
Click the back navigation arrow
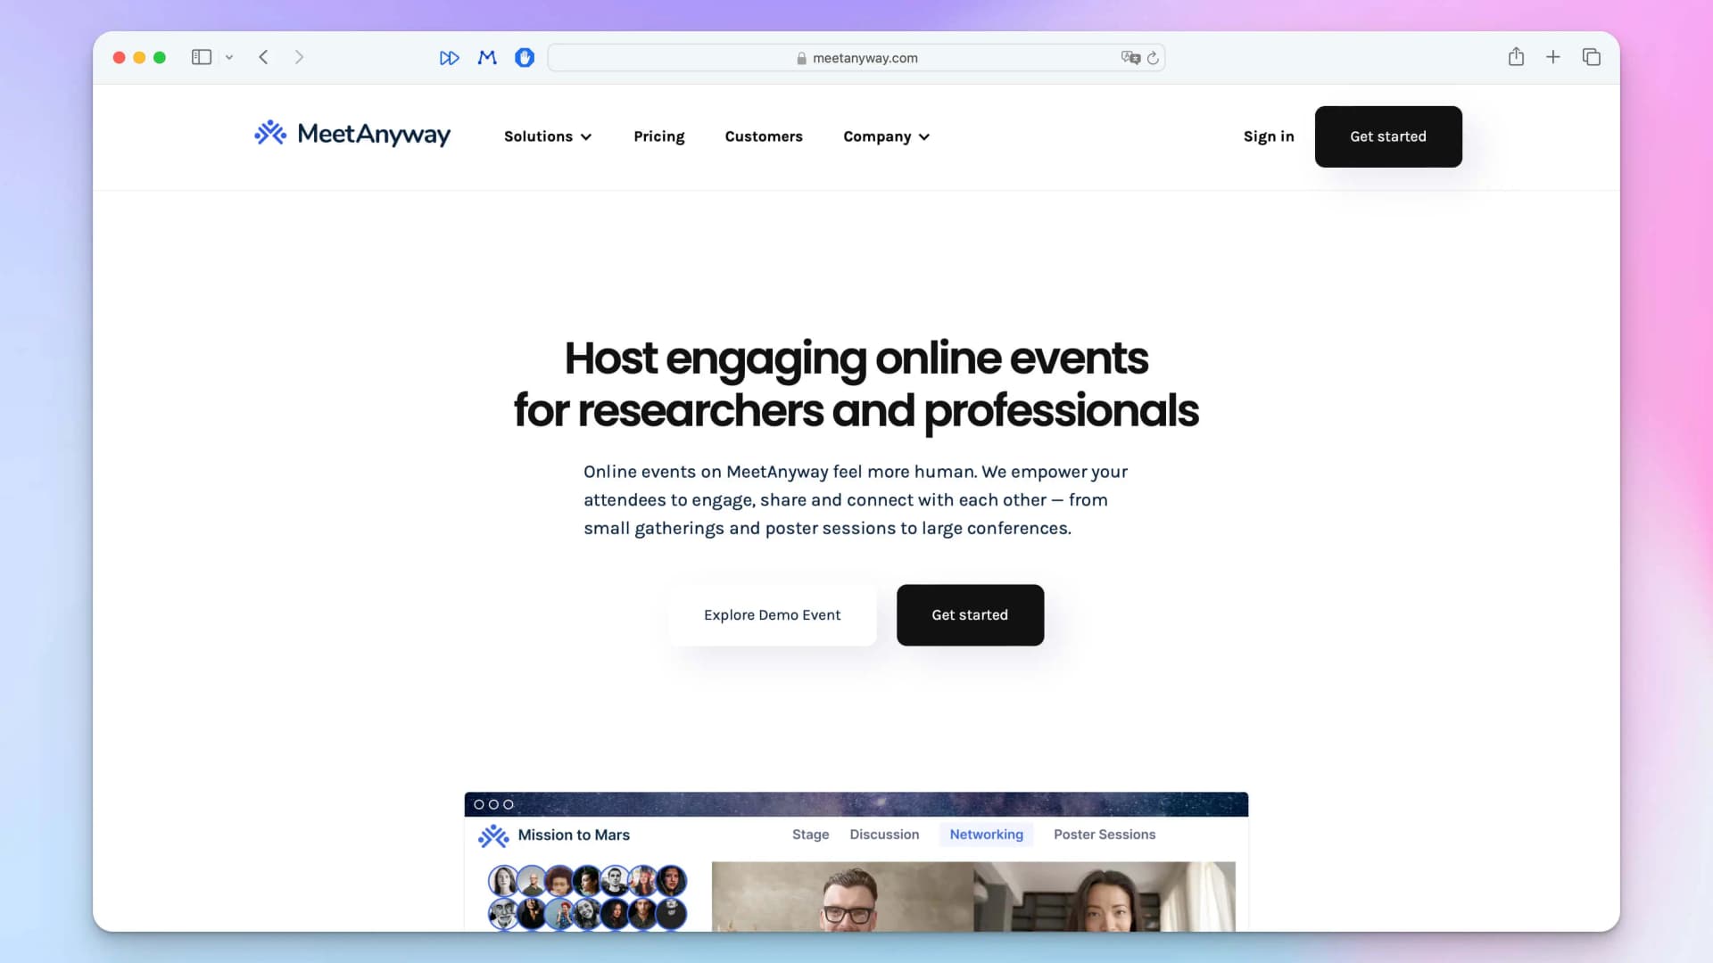(x=264, y=56)
